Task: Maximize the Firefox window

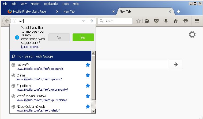Action: click(195, 3)
